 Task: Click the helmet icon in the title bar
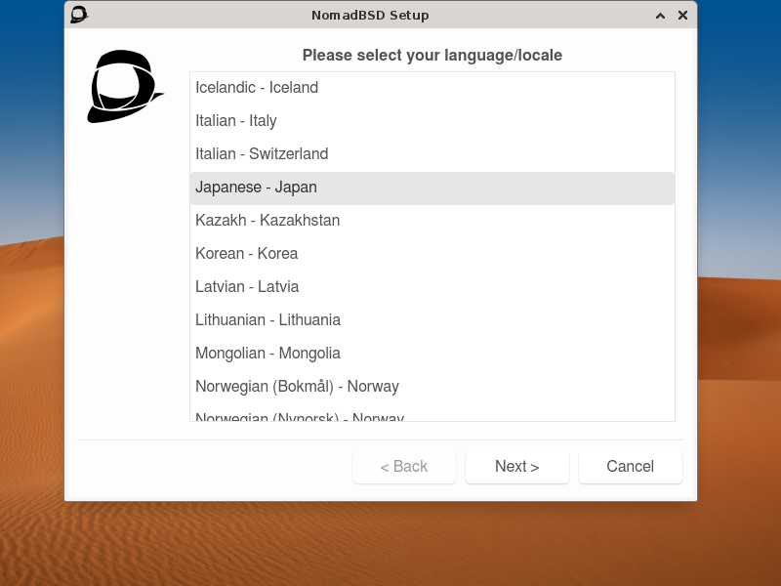(78, 15)
